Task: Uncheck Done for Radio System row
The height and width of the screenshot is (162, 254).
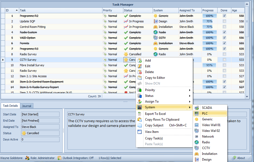Action: [x=224, y=32]
